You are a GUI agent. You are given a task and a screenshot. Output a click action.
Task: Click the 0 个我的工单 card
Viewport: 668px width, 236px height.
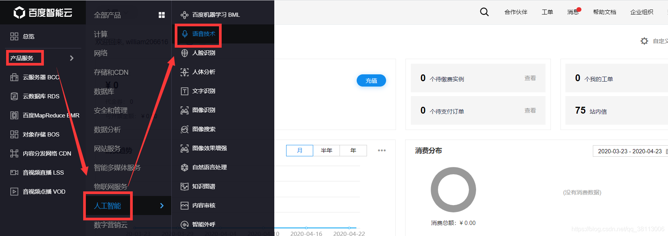tap(616, 78)
